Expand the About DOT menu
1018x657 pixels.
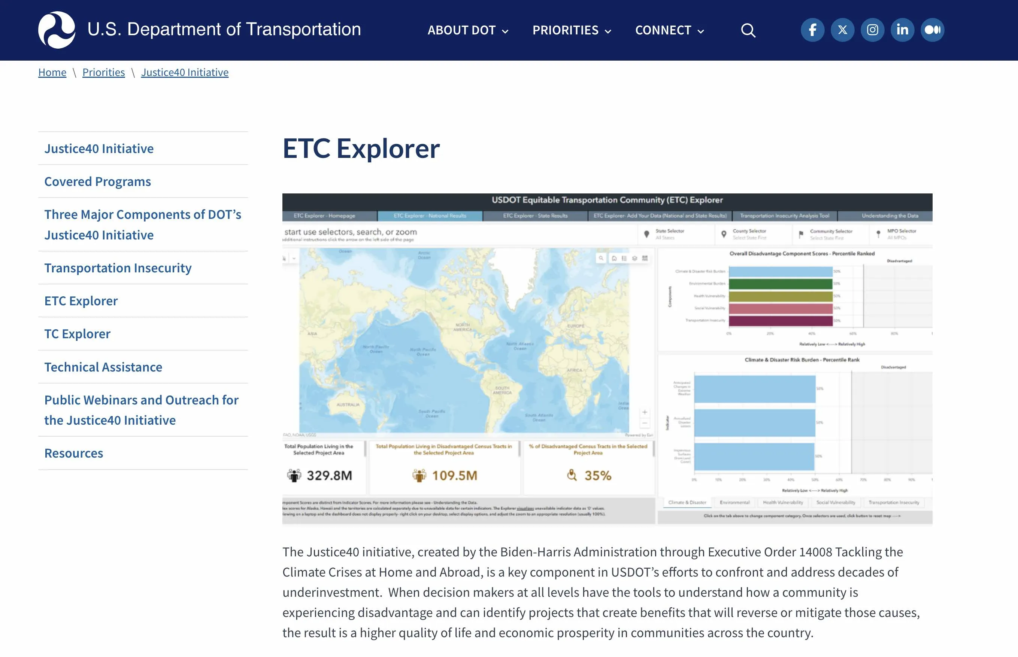point(467,30)
